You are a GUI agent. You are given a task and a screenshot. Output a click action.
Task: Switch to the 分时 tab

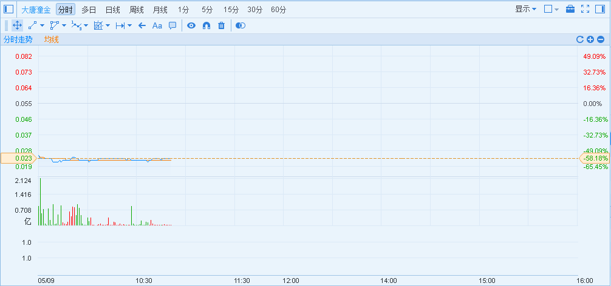pos(66,10)
